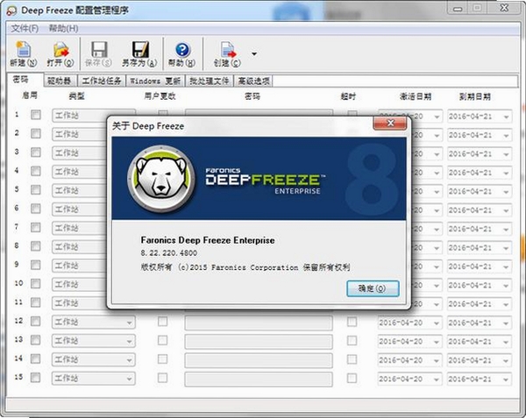
Task: Switch to the 工作站任务 tab
Action: tap(102, 81)
